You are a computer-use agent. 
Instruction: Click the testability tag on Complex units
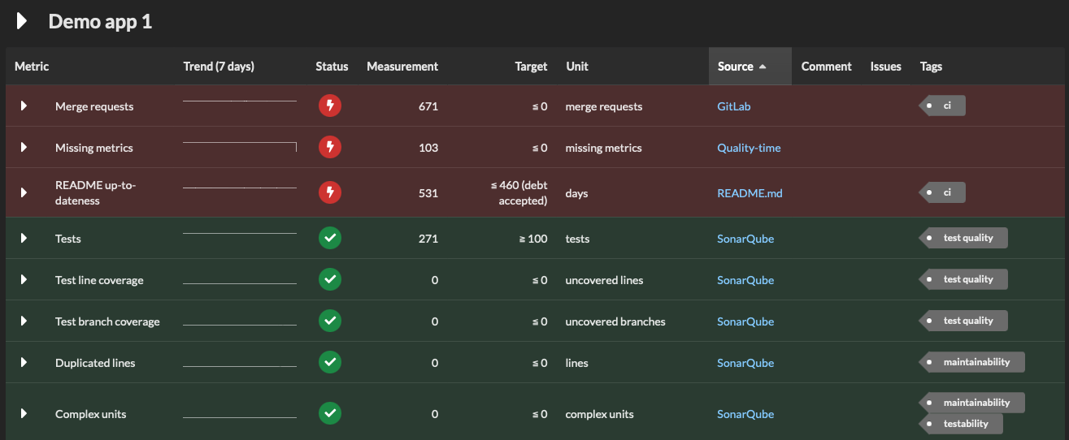(961, 423)
